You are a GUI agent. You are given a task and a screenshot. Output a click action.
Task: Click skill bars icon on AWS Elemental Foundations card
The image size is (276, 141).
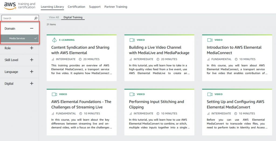pyautogui.click(x=53, y=114)
